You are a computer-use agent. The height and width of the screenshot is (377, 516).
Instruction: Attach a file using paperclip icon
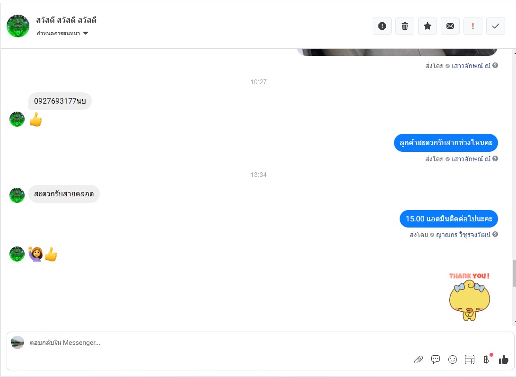click(x=418, y=359)
